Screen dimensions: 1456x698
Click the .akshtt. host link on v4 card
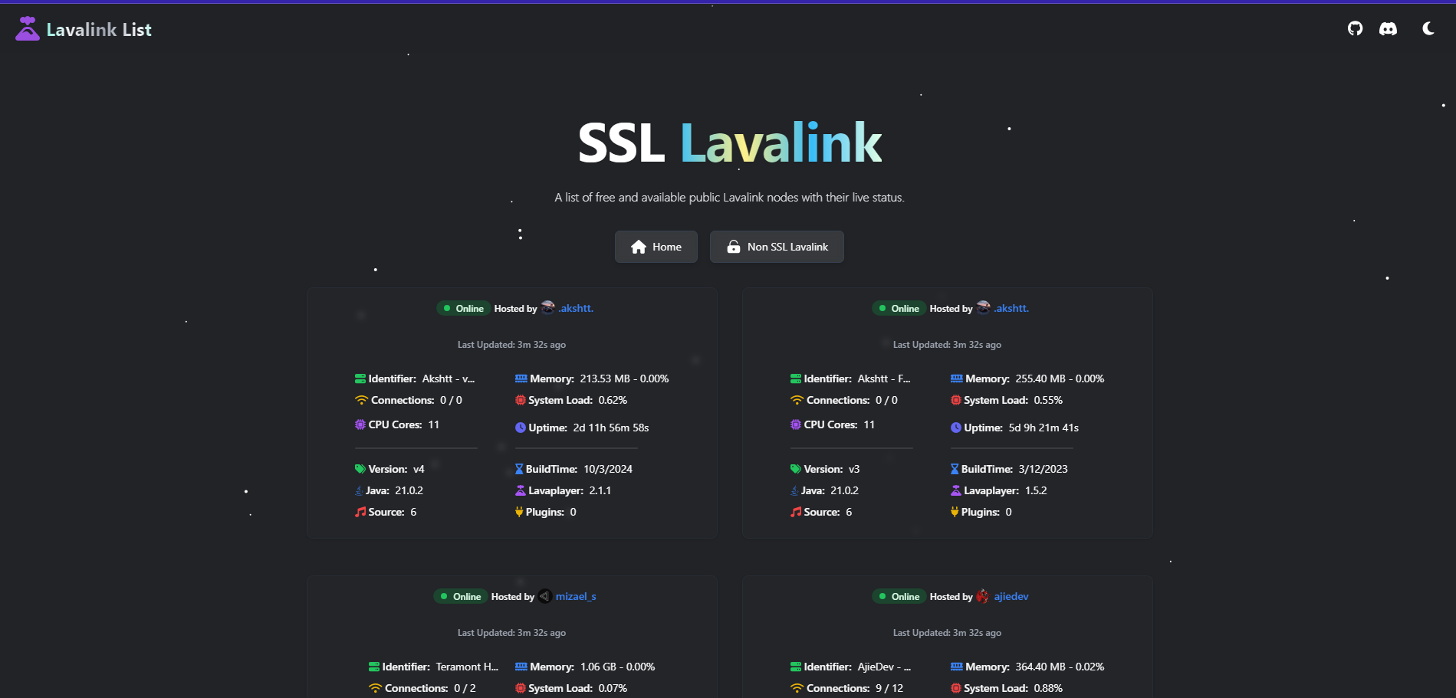(576, 308)
